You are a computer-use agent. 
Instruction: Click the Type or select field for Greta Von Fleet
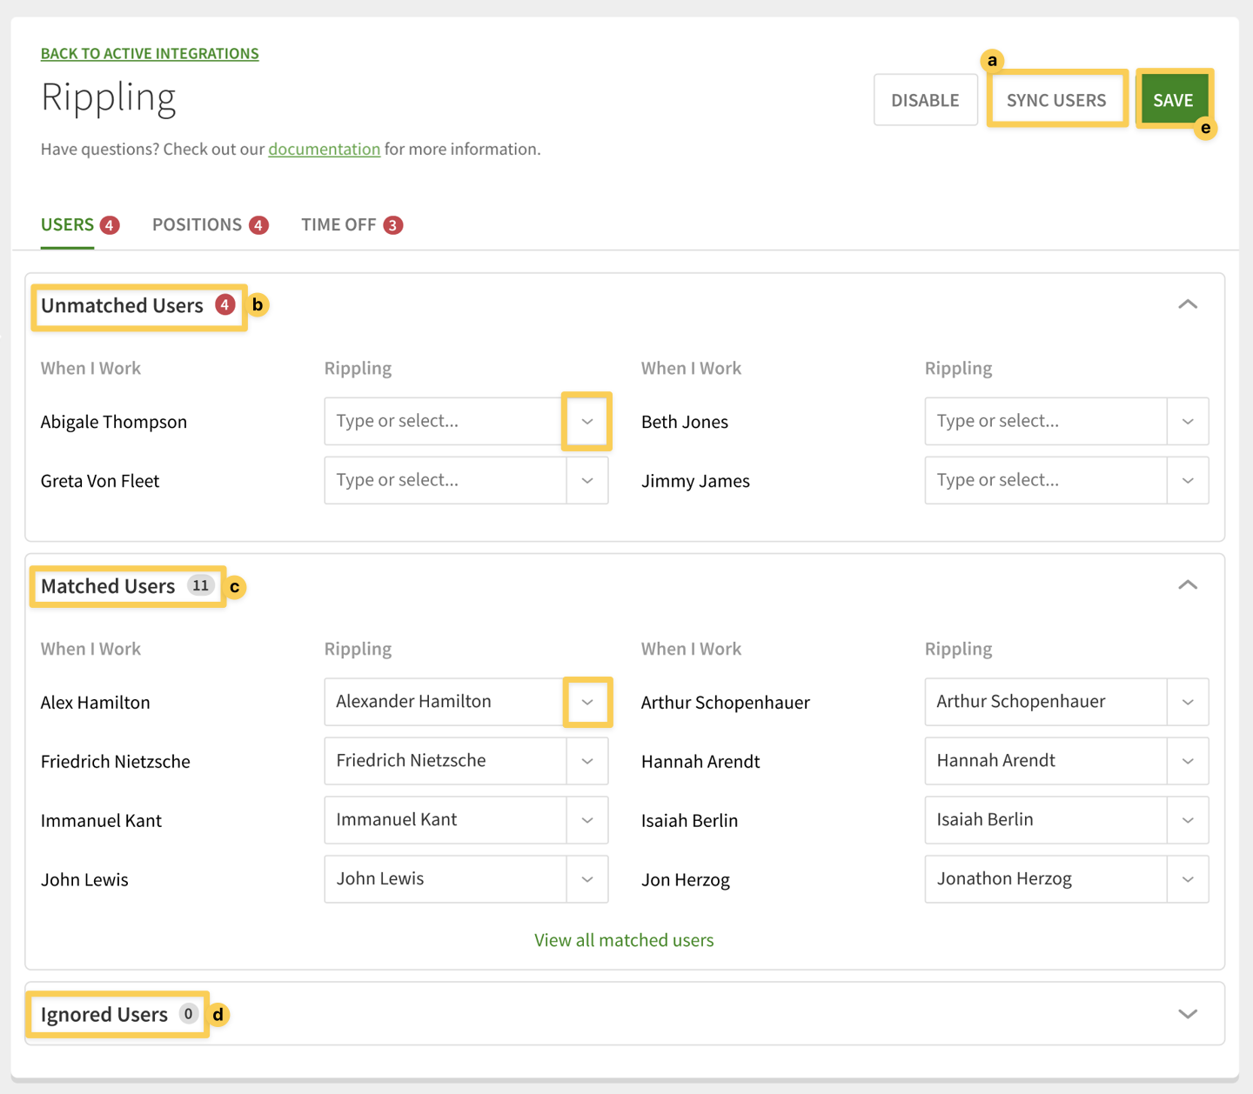(444, 480)
